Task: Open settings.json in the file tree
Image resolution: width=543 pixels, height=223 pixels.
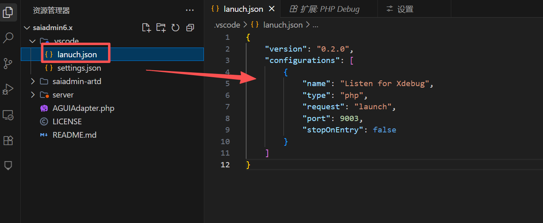Action: click(x=79, y=68)
